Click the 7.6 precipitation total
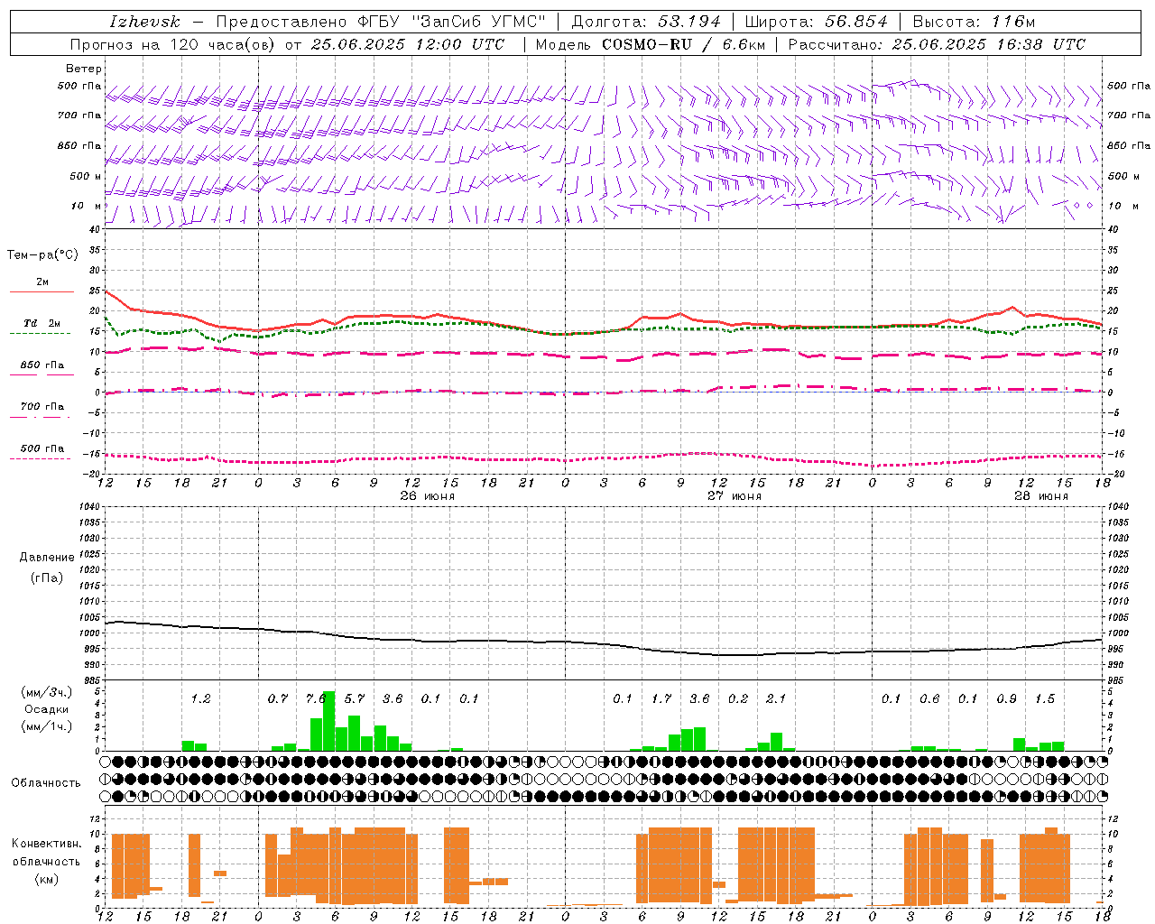The image size is (1155, 924). 316,699
